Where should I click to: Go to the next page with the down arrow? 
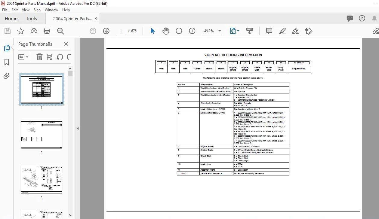[x=106, y=31]
